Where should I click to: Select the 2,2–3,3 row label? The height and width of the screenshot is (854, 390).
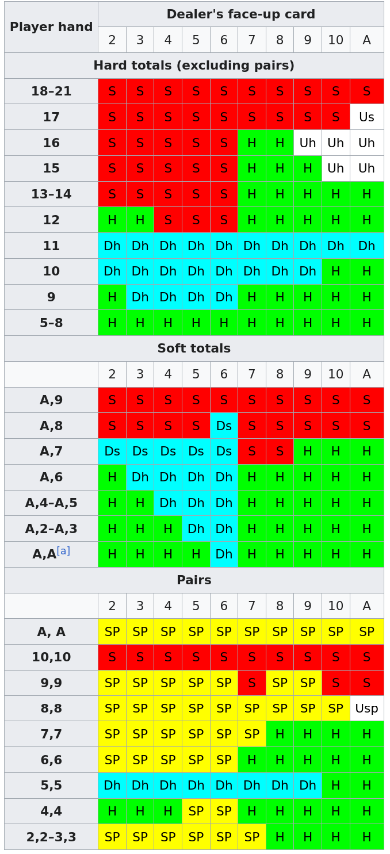(51, 837)
